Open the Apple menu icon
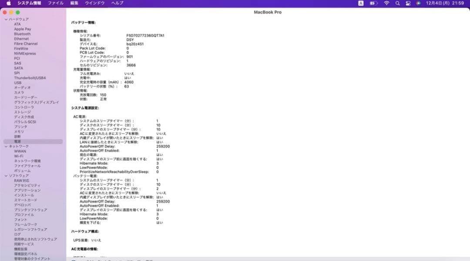The width and height of the screenshot is (470, 261). coord(9,3)
